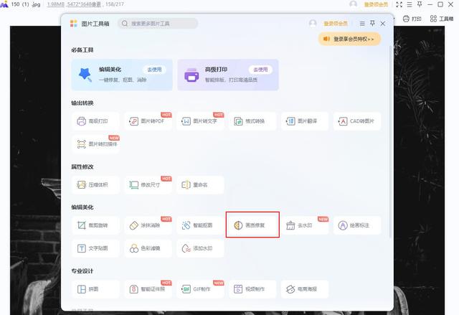Click the avatar icon in toolbox header
The image size is (459, 315).
click(x=313, y=24)
